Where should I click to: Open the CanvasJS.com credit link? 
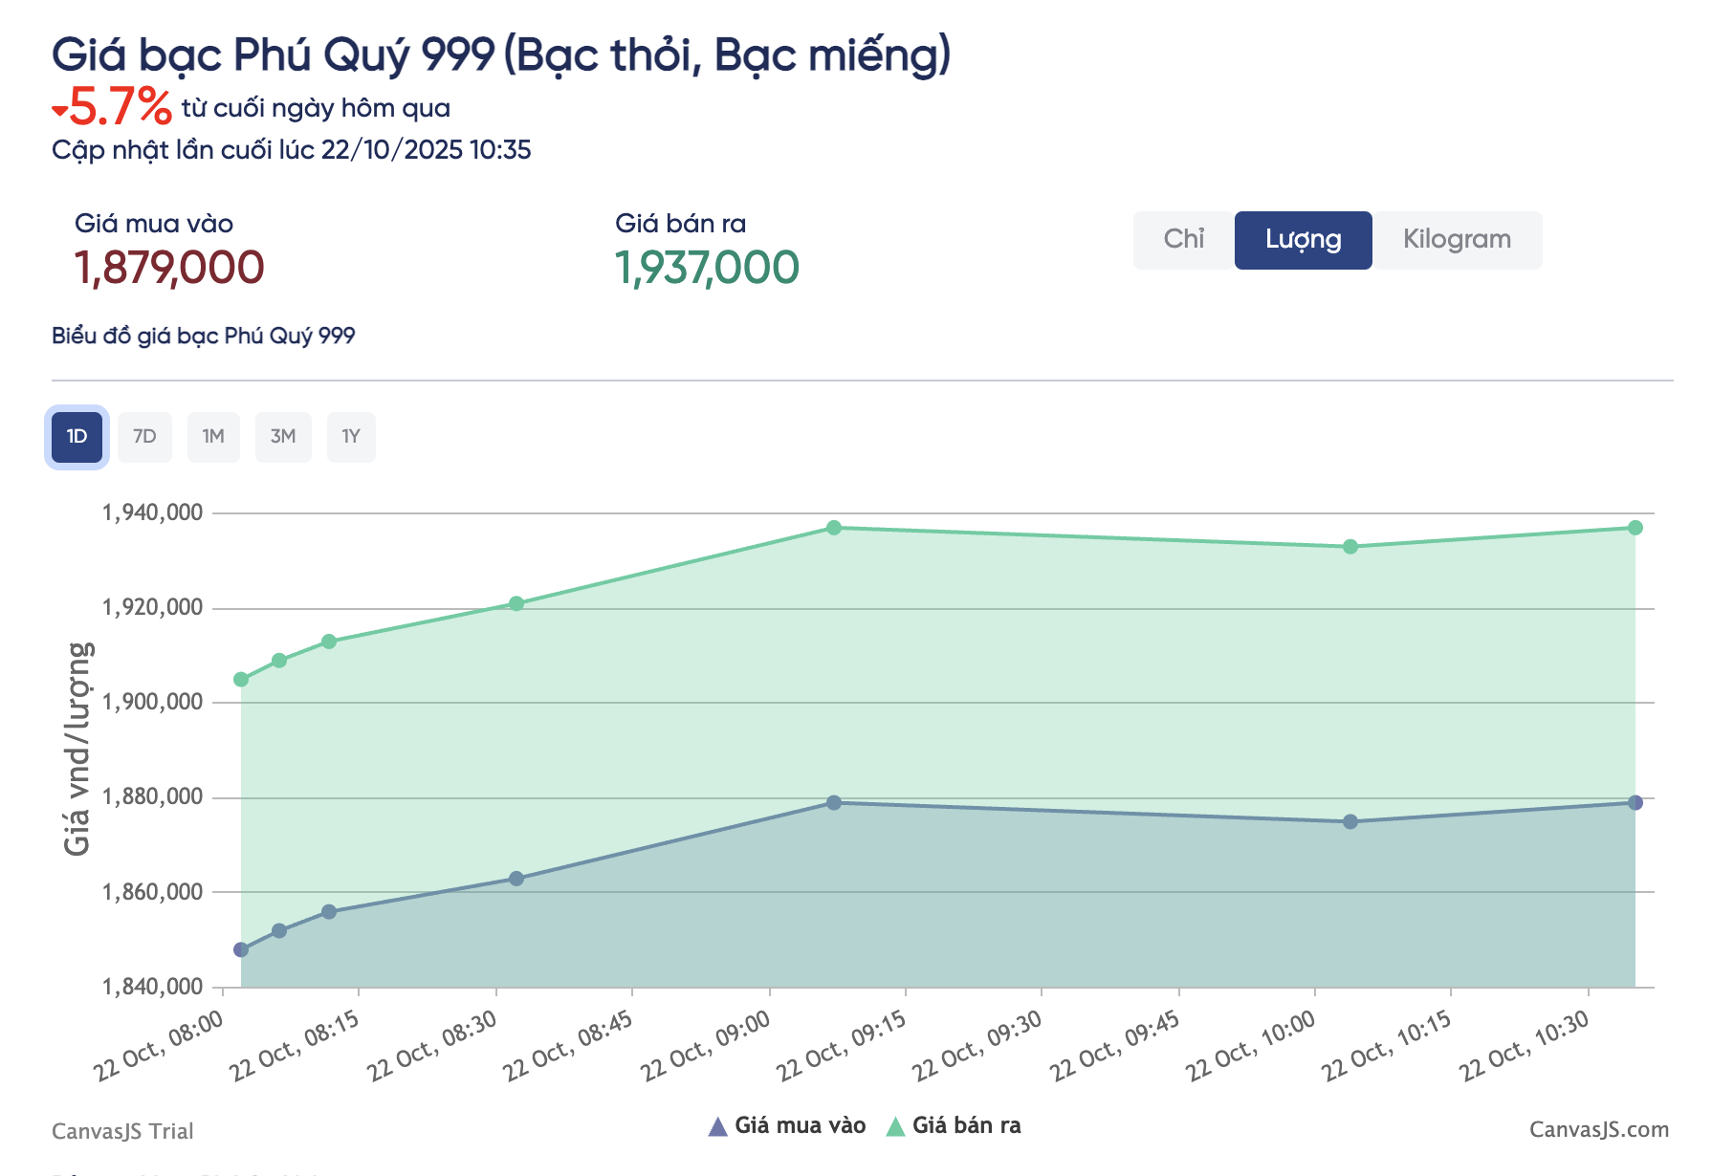pyautogui.click(x=1598, y=1129)
